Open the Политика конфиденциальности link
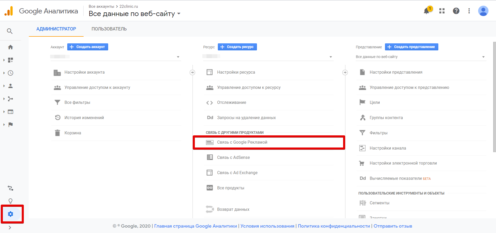Screen dimensions: 496x233 [334, 226]
